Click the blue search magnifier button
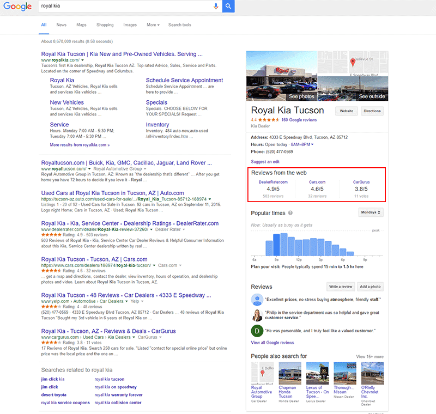The height and width of the screenshot is (414, 436). pos(228,6)
